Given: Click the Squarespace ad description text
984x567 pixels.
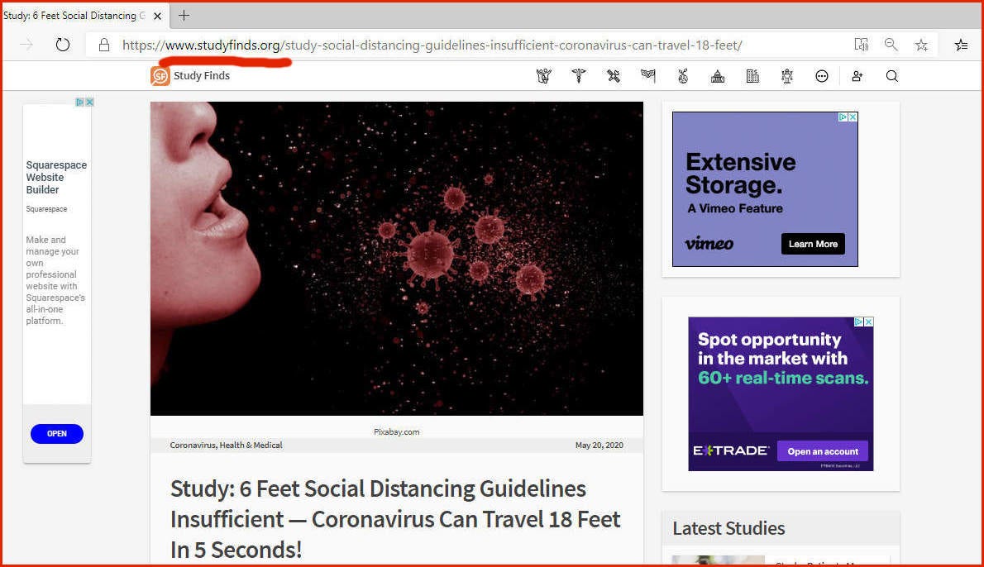Looking at the screenshot, I should pos(55,280).
